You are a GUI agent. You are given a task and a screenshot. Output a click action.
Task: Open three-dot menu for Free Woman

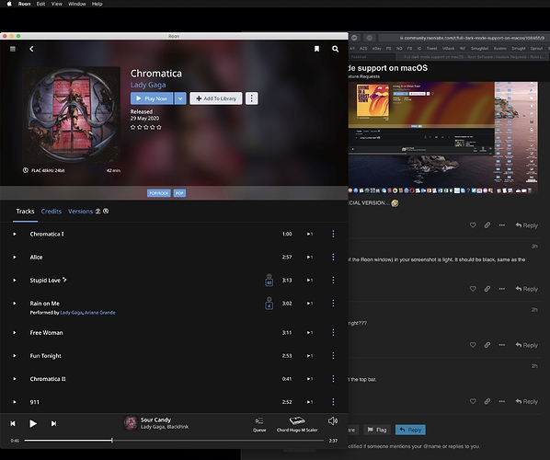click(x=333, y=333)
